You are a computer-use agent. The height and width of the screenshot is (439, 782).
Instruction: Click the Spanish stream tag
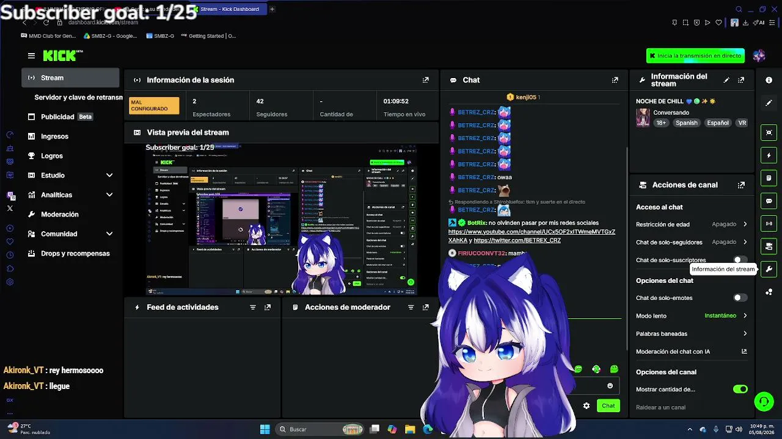[x=686, y=123]
